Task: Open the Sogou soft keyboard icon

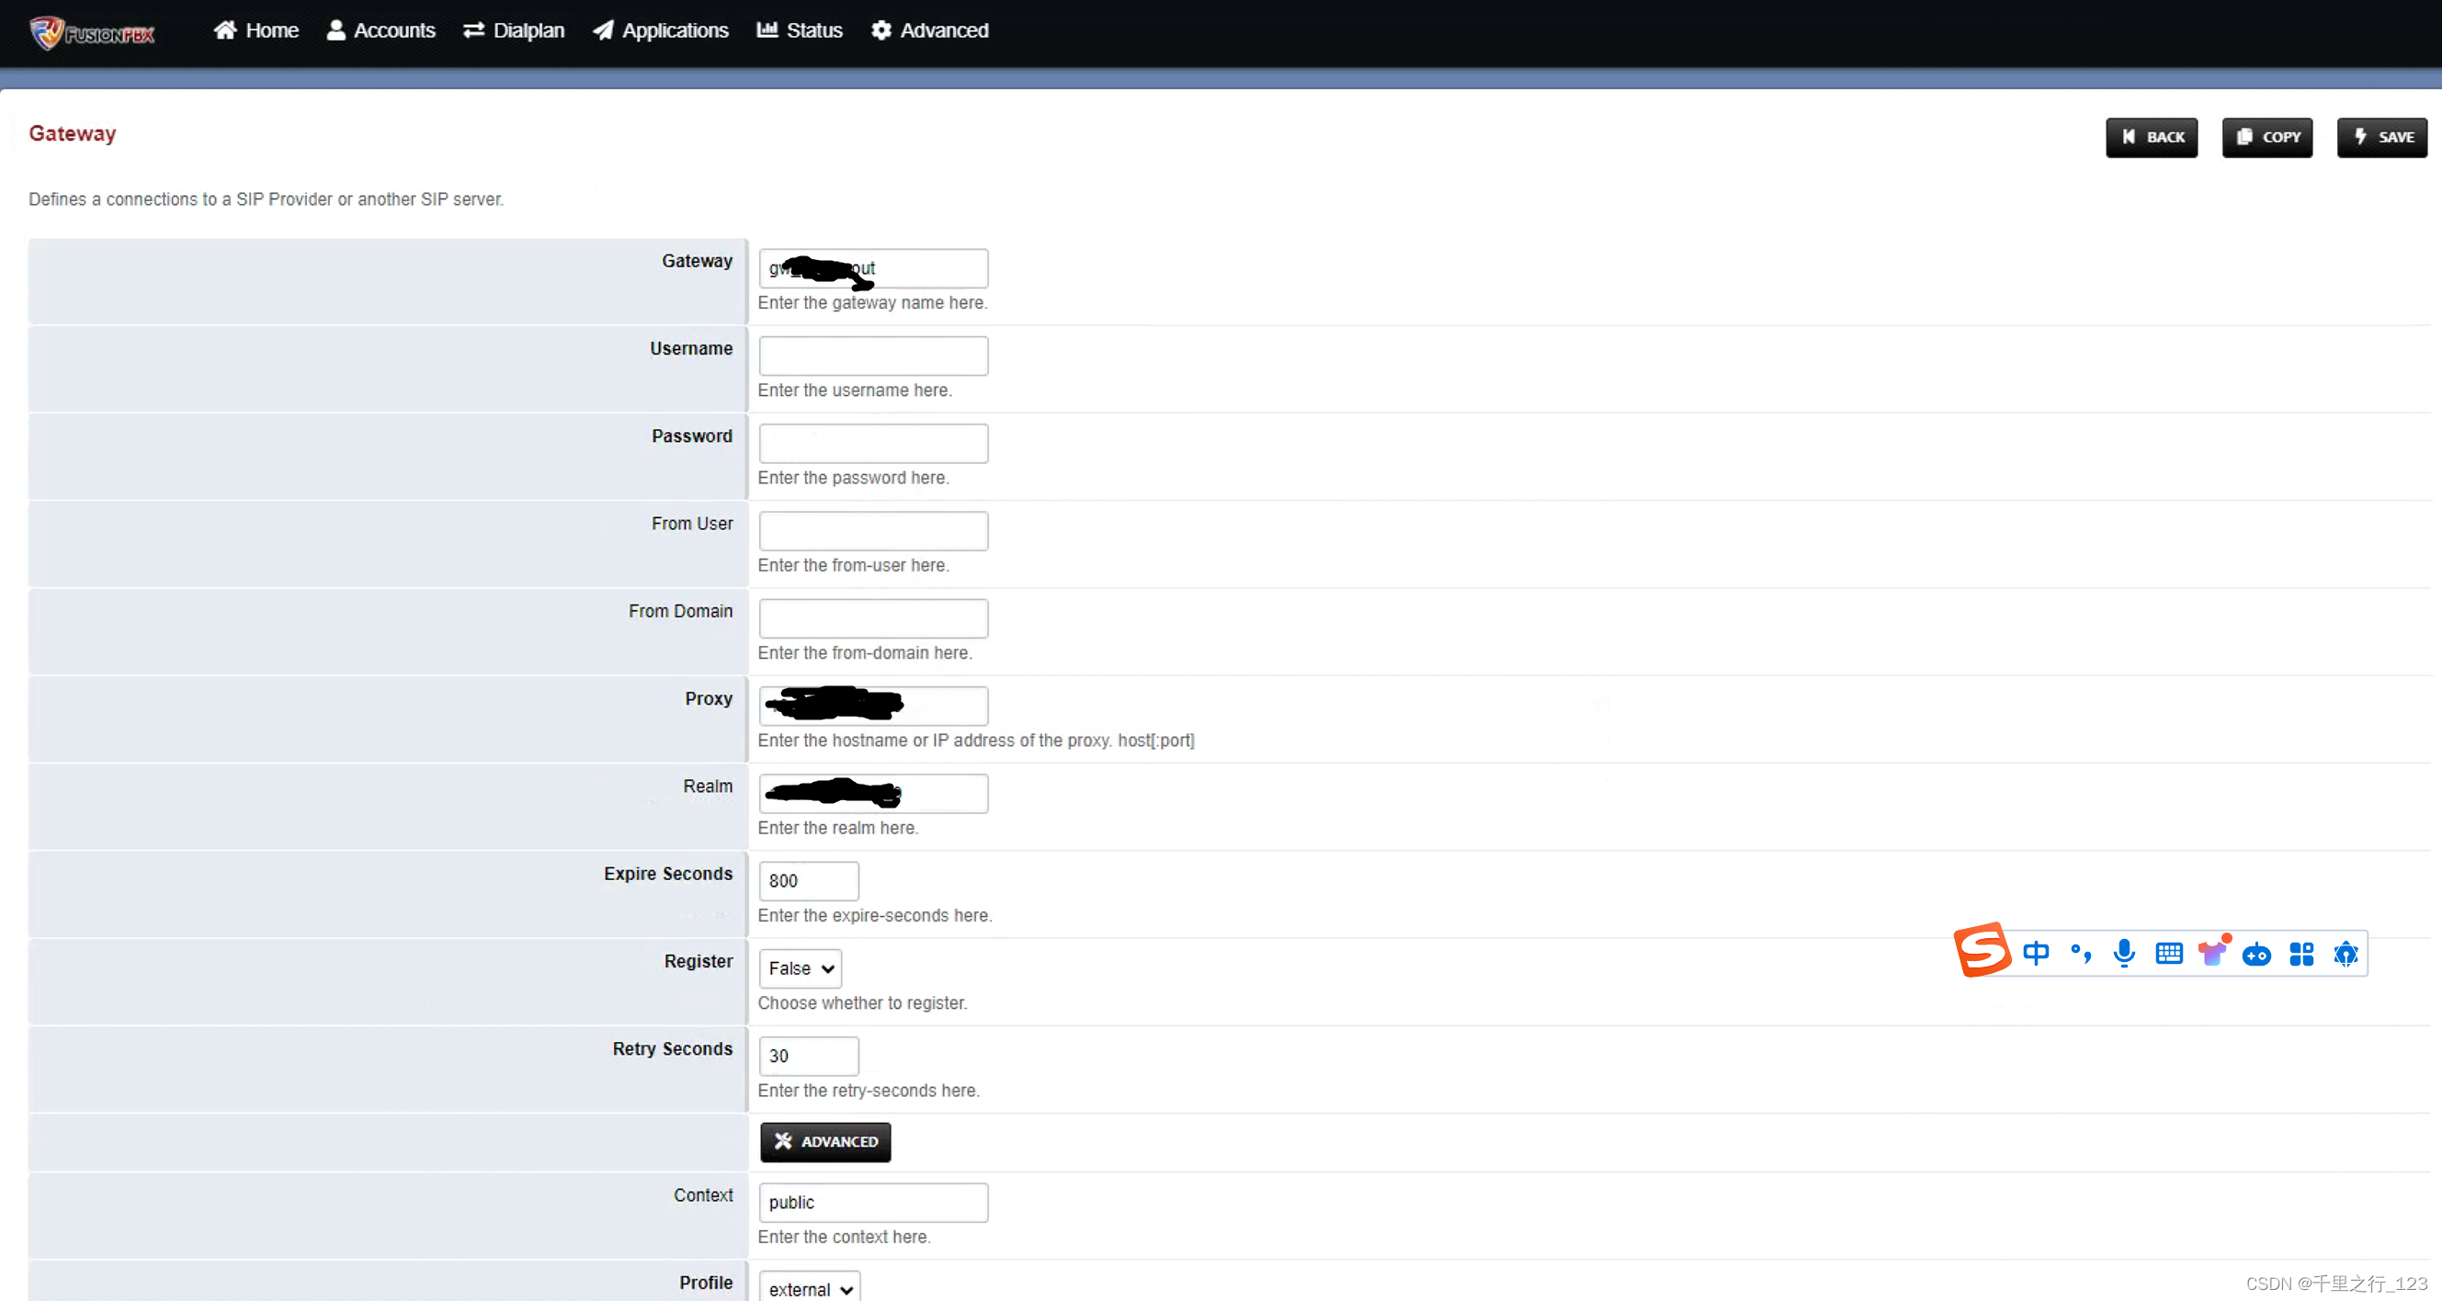Action: pos(2168,954)
